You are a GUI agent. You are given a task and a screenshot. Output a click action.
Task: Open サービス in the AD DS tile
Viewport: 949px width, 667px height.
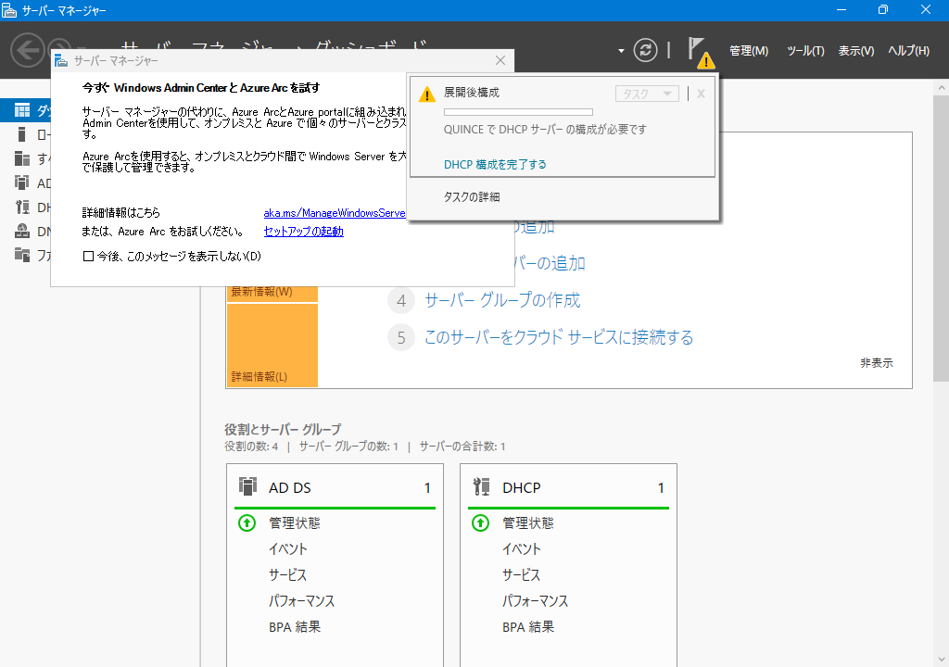pyautogui.click(x=288, y=575)
